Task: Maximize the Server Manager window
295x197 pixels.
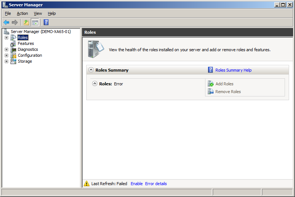Action: pos(283,5)
